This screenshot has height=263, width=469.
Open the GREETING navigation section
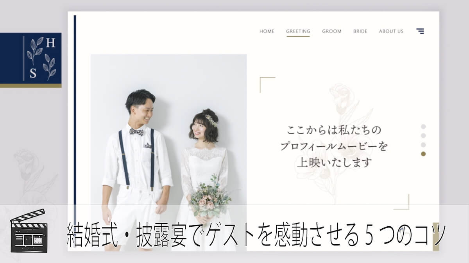click(298, 31)
